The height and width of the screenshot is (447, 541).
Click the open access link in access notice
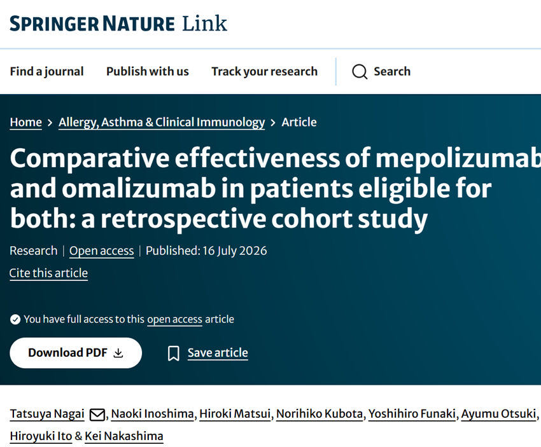point(174,319)
